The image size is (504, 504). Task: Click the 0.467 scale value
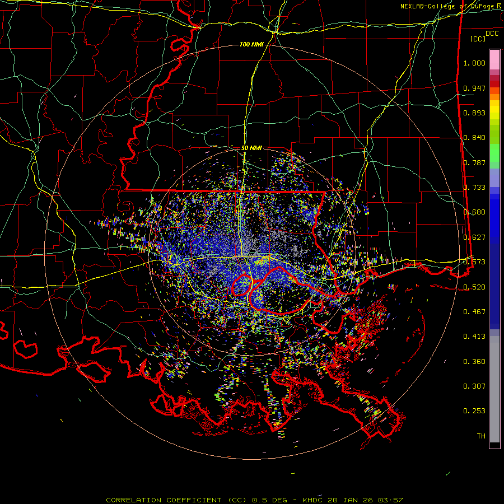474,312
